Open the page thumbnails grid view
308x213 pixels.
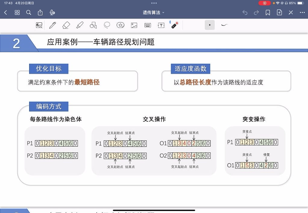pos(17,13)
